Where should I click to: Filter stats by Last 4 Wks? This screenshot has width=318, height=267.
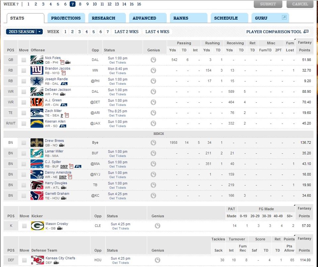pyautogui.click(x=157, y=32)
